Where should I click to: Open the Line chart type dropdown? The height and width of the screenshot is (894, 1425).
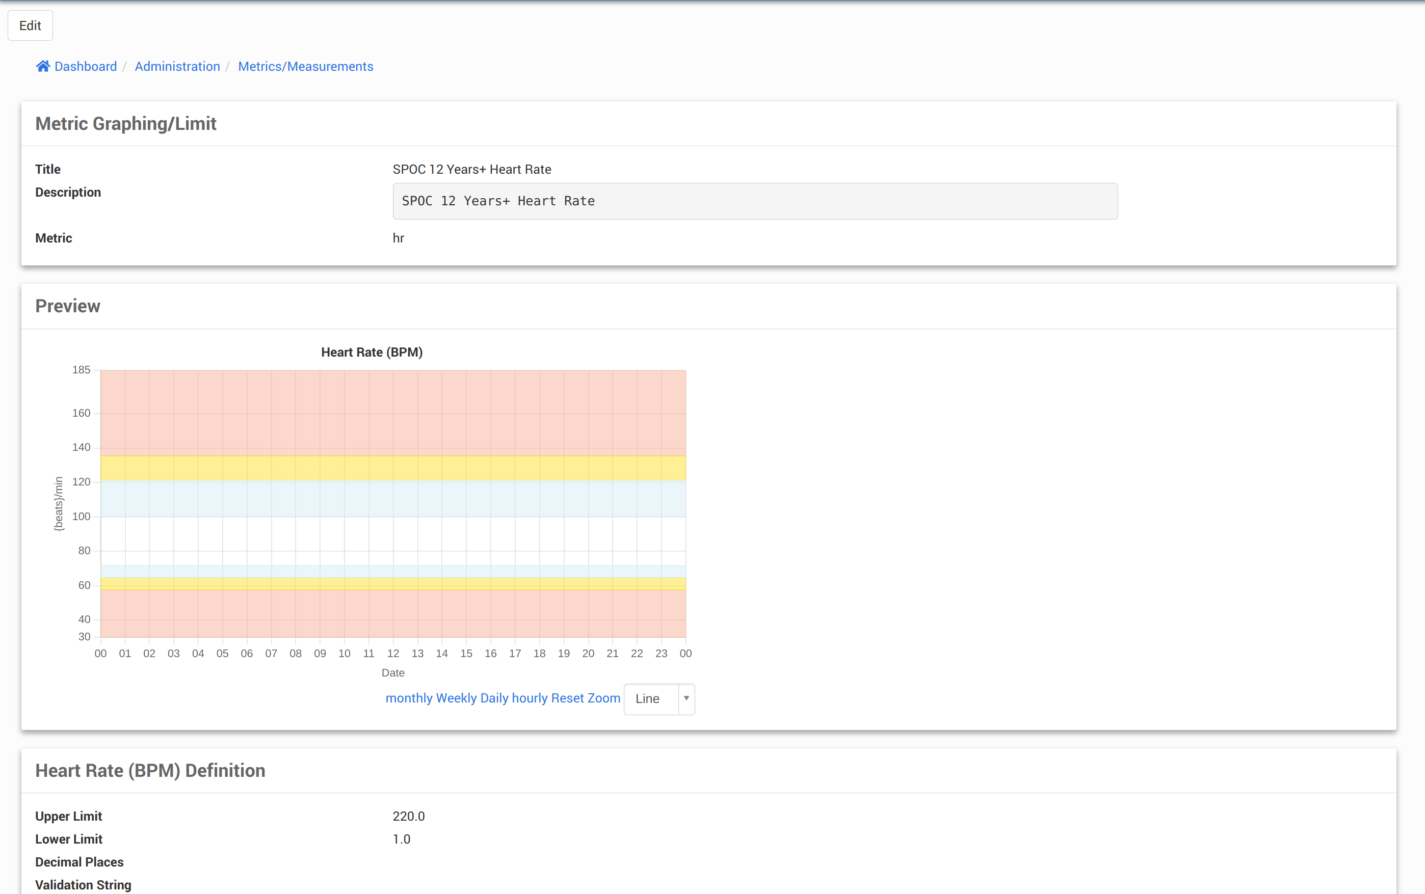click(x=651, y=699)
